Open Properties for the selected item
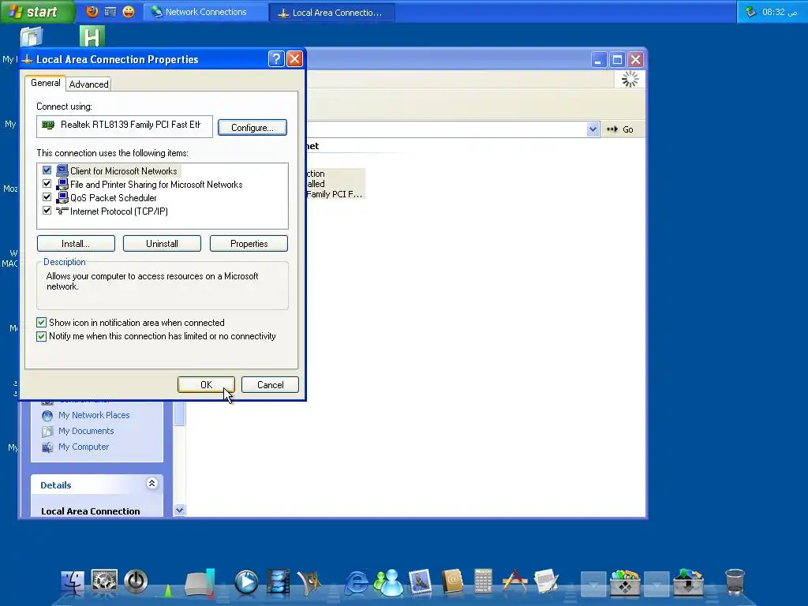 click(249, 244)
